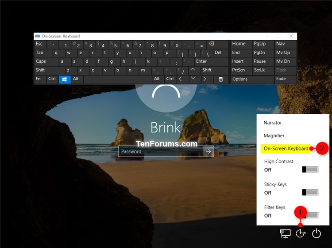
Task: Submit password with the arrow button
Action: pyautogui.click(x=208, y=151)
